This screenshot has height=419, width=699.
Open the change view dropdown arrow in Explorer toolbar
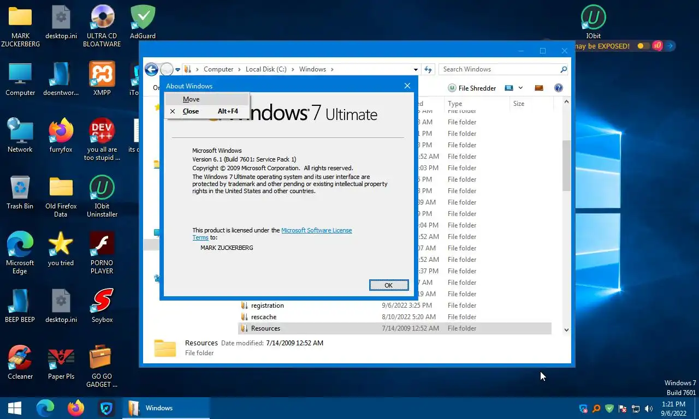520,88
